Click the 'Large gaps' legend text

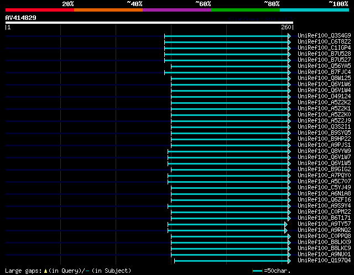tap(23, 271)
